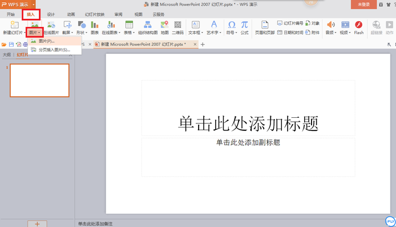Expand the 文本框 dropdown arrow
The image size is (396, 227).
[202, 33]
